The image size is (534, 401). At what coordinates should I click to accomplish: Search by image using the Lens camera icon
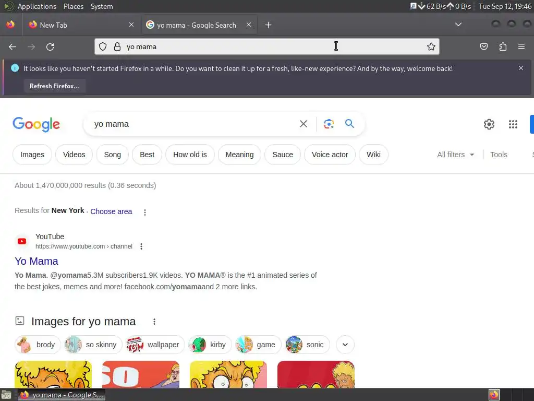click(329, 124)
